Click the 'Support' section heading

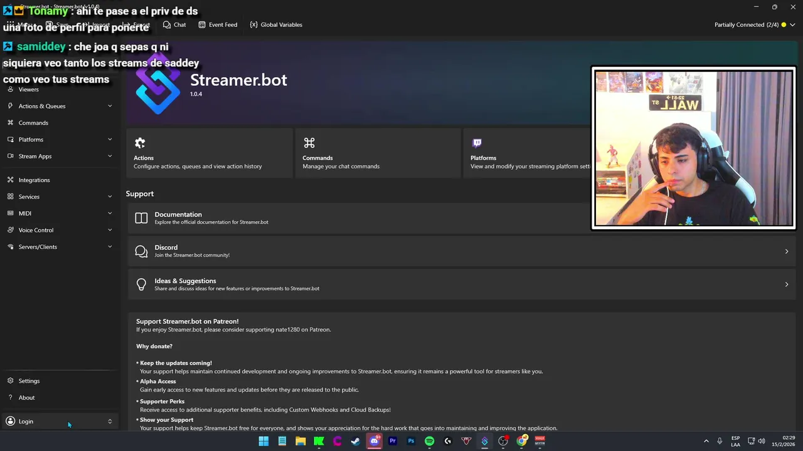pos(140,194)
